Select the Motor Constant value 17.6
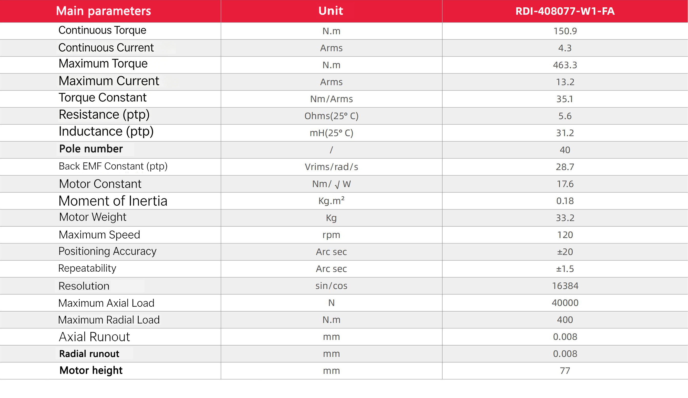688x398 pixels. (x=565, y=184)
